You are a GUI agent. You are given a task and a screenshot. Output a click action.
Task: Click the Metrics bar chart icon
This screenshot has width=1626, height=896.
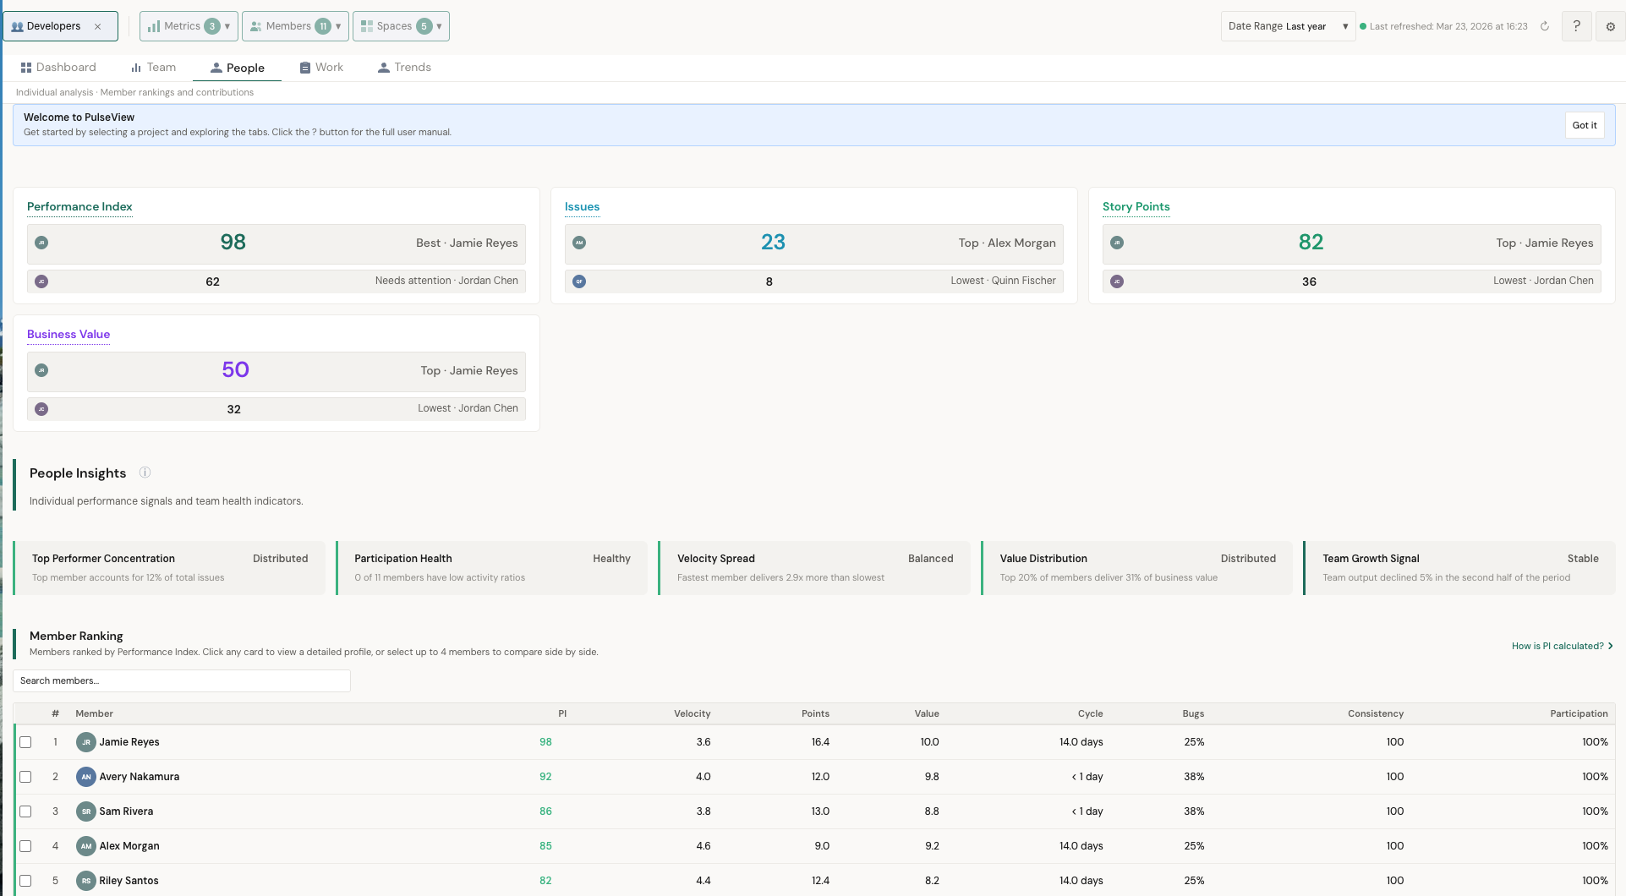click(x=154, y=25)
